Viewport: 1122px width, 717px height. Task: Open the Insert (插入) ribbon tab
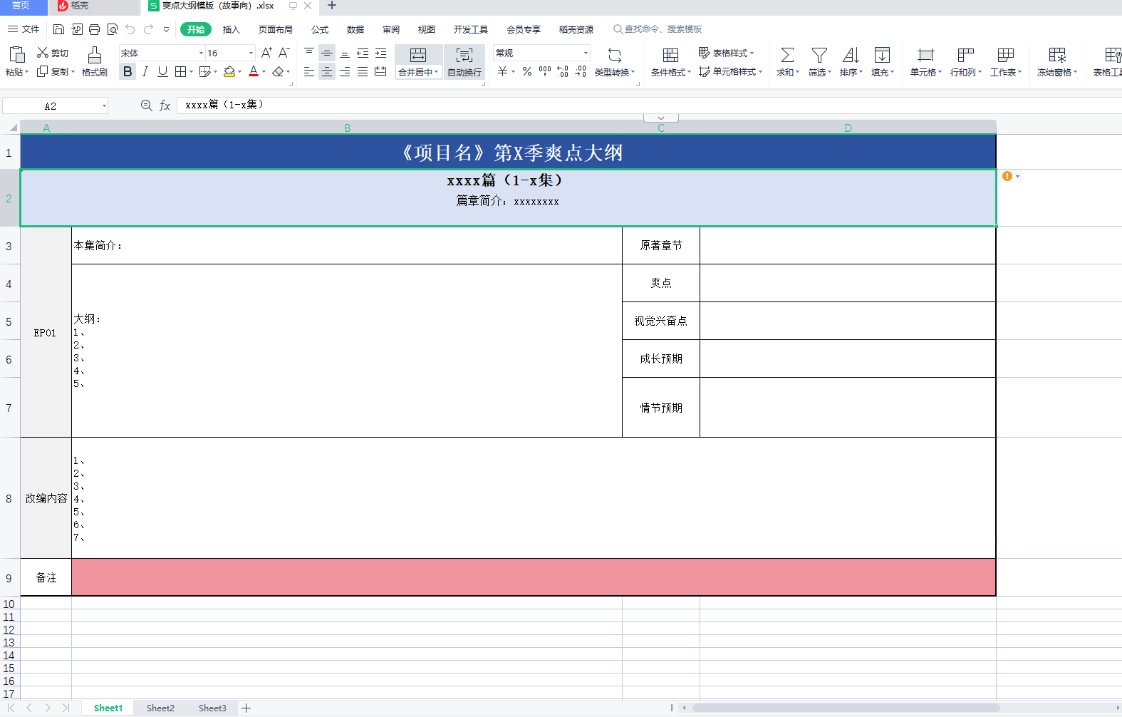coord(231,29)
